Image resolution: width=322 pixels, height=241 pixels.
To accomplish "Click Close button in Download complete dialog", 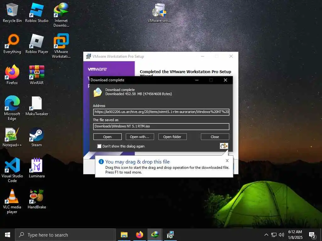I will [x=215, y=137].
